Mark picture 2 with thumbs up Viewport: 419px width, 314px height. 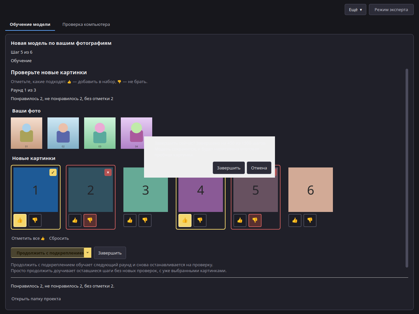pyautogui.click(x=75, y=220)
